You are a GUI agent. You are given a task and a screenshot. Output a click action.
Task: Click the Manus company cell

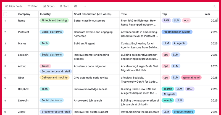[27, 46]
